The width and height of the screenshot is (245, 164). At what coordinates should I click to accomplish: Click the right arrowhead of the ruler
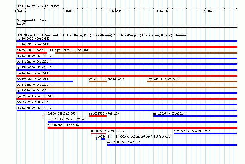point(236,9)
